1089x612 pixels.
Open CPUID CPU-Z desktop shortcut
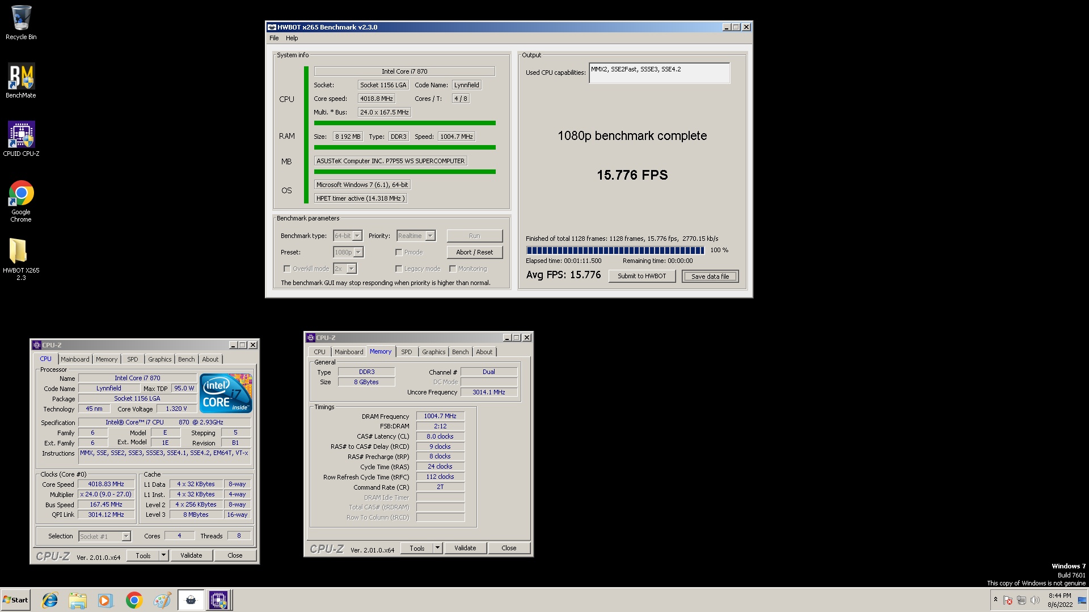[x=21, y=139]
